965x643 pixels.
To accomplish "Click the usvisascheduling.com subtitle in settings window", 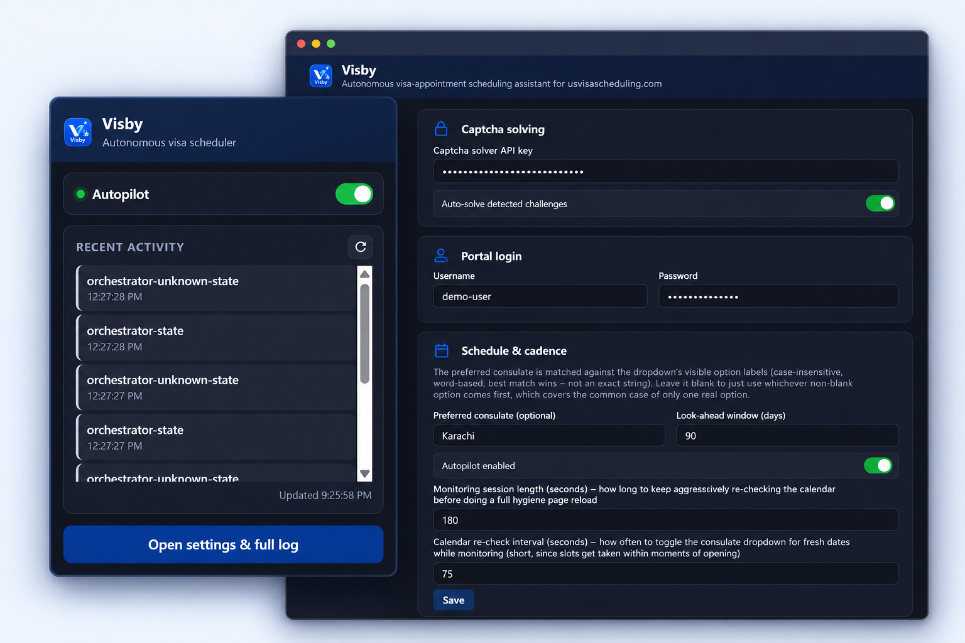I will 501,84.
